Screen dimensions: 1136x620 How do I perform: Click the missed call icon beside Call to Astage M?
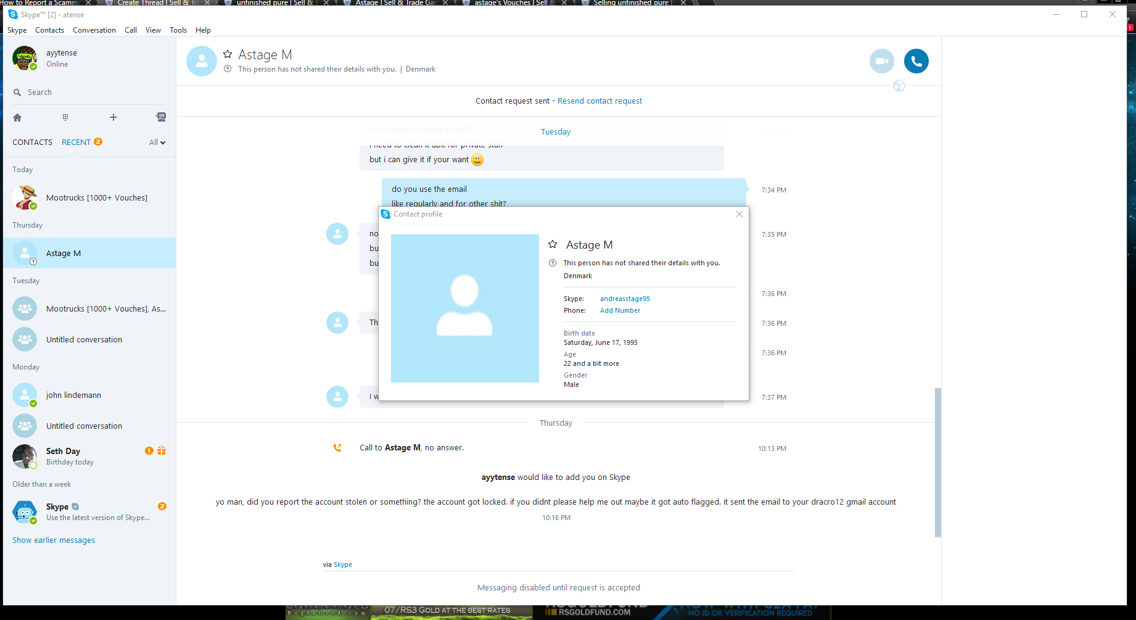coord(337,448)
